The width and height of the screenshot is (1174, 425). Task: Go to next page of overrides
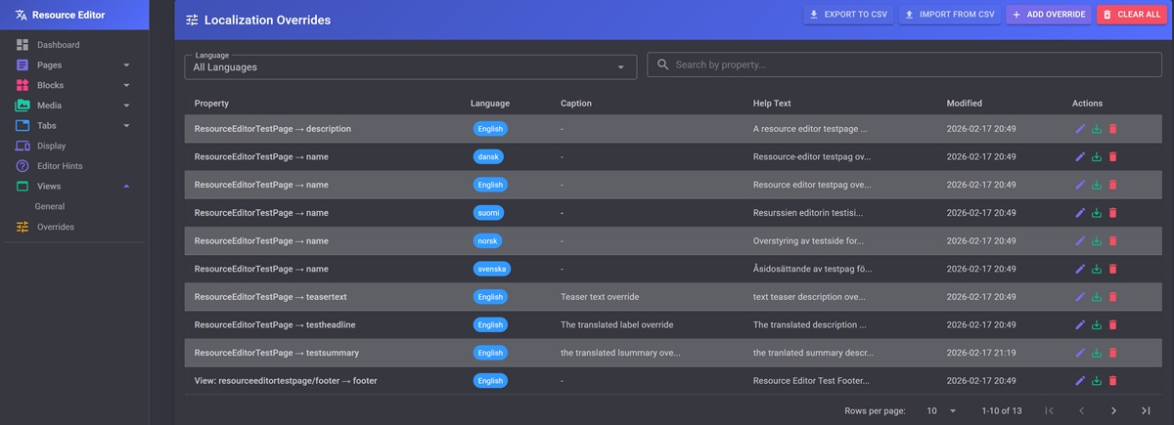pyautogui.click(x=1113, y=411)
